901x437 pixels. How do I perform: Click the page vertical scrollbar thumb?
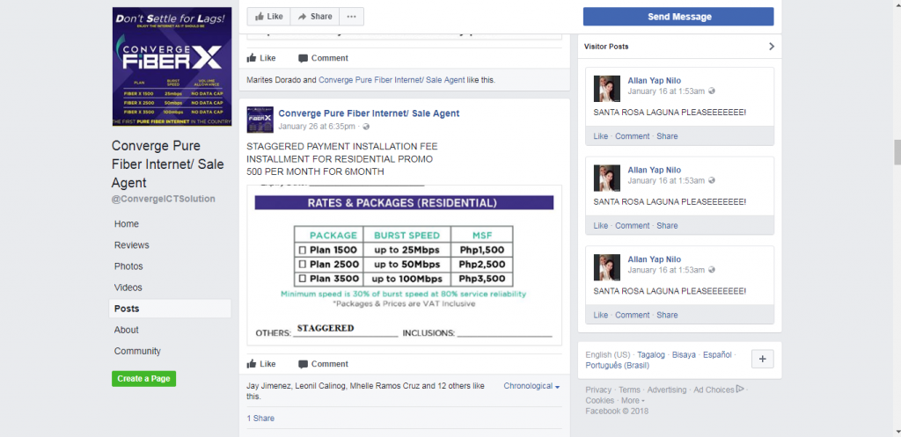897,152
